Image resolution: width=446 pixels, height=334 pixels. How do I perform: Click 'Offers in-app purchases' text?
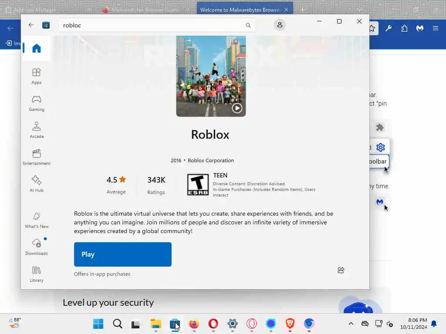point(102,274)
